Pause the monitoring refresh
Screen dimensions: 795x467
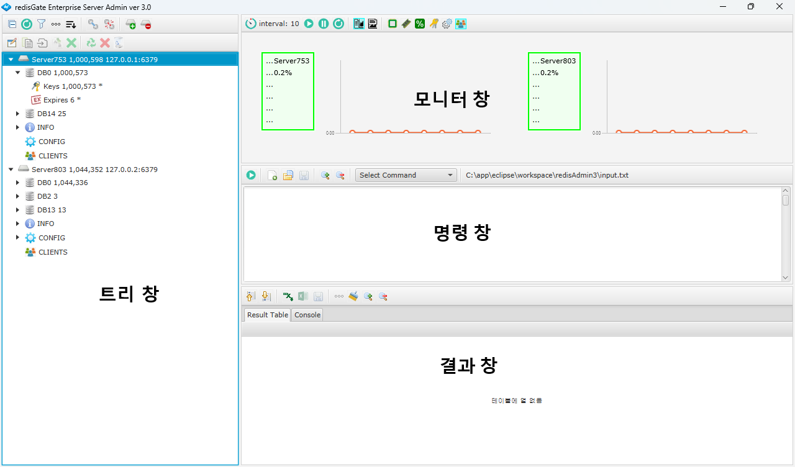(x=324, y=23)
